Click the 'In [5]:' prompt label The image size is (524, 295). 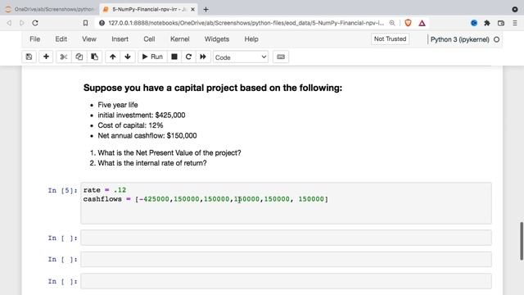click(x=62, y=190)
